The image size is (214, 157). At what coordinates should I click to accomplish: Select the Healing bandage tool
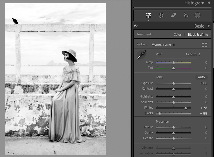[173, 16]
